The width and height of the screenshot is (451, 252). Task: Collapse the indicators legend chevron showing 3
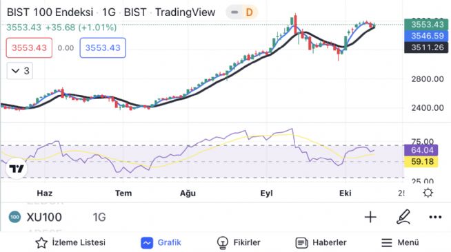[x=20, y=71]
